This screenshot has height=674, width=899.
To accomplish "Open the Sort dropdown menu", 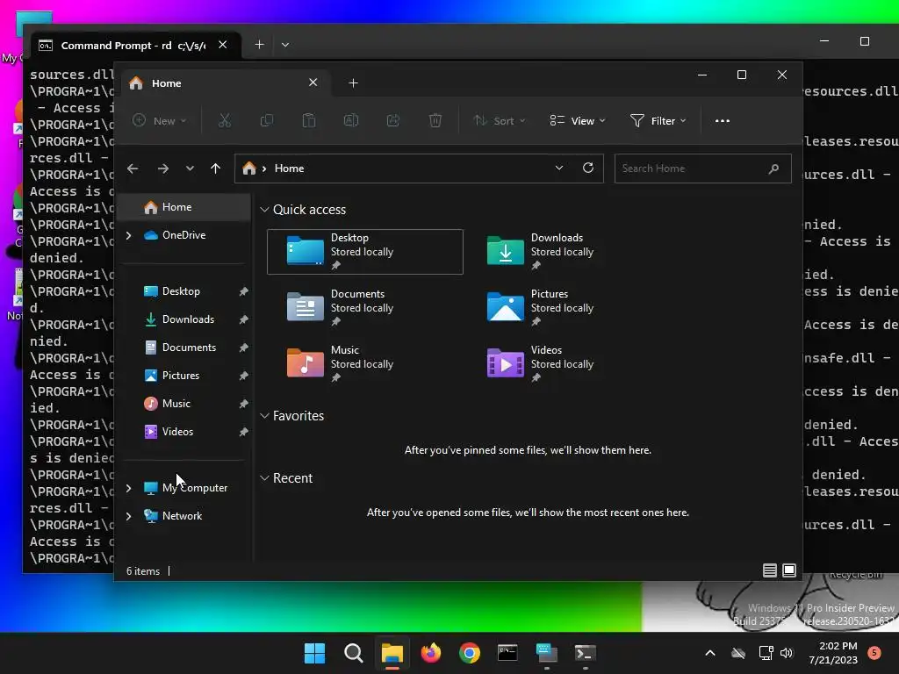I will coord(499,120).
